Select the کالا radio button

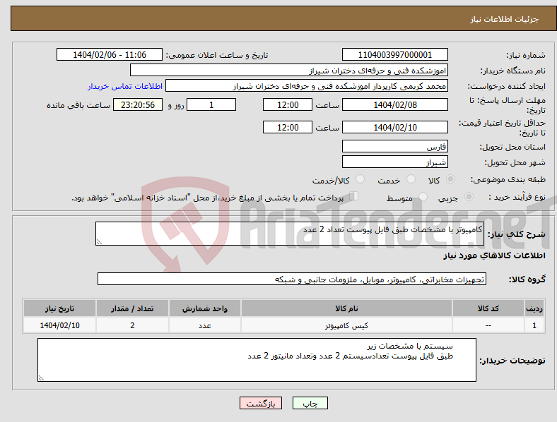(450, 179)
